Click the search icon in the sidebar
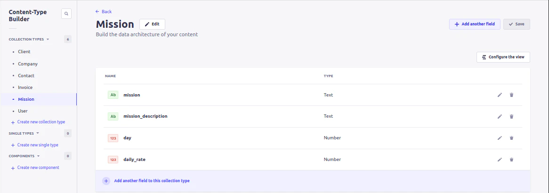Screen dimensions: 549x193 coord(66,14)
